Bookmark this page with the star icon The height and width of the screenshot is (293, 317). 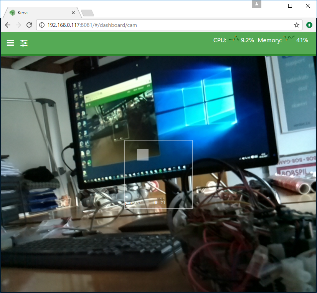click(296, 25)
